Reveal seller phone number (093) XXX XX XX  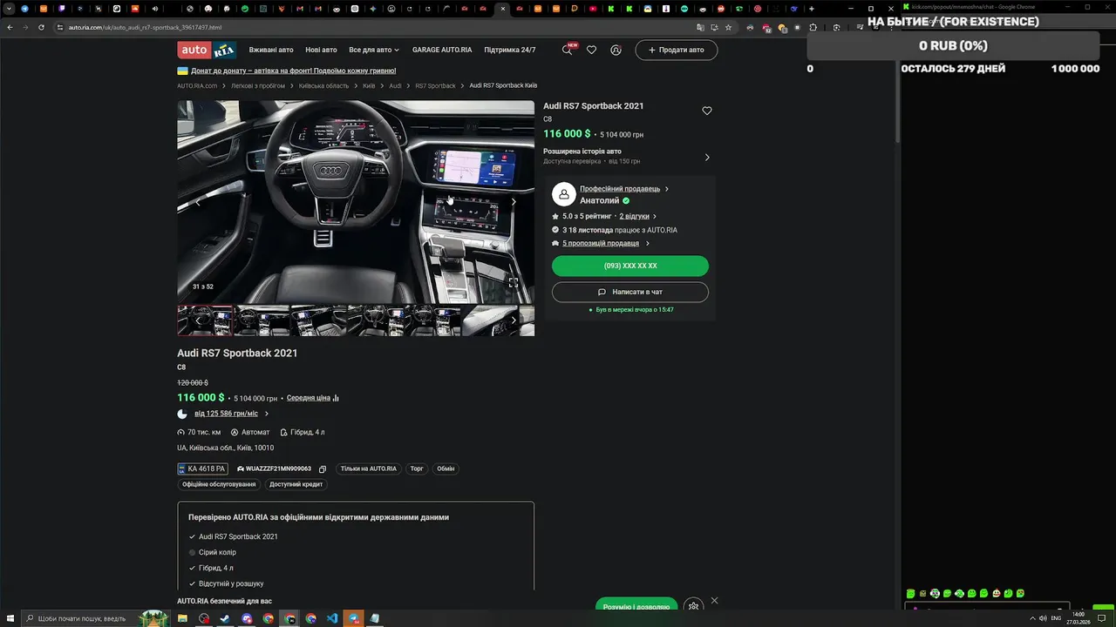pyautogui.click(x=630, y=266)
